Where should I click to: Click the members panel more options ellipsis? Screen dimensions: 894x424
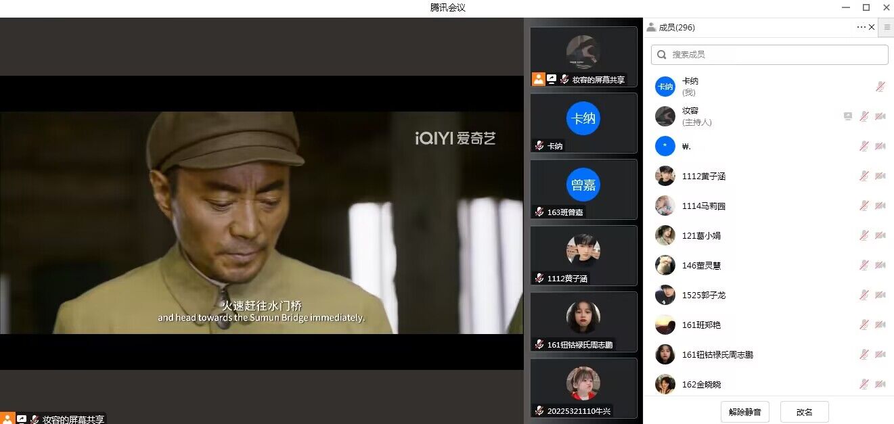861,27
